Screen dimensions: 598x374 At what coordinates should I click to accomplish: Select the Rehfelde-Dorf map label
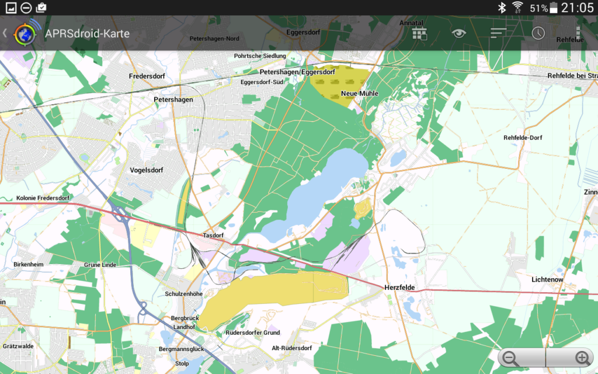(x=523, y=137)
